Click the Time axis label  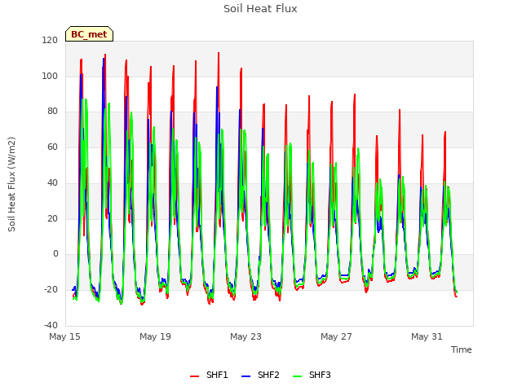462,349
